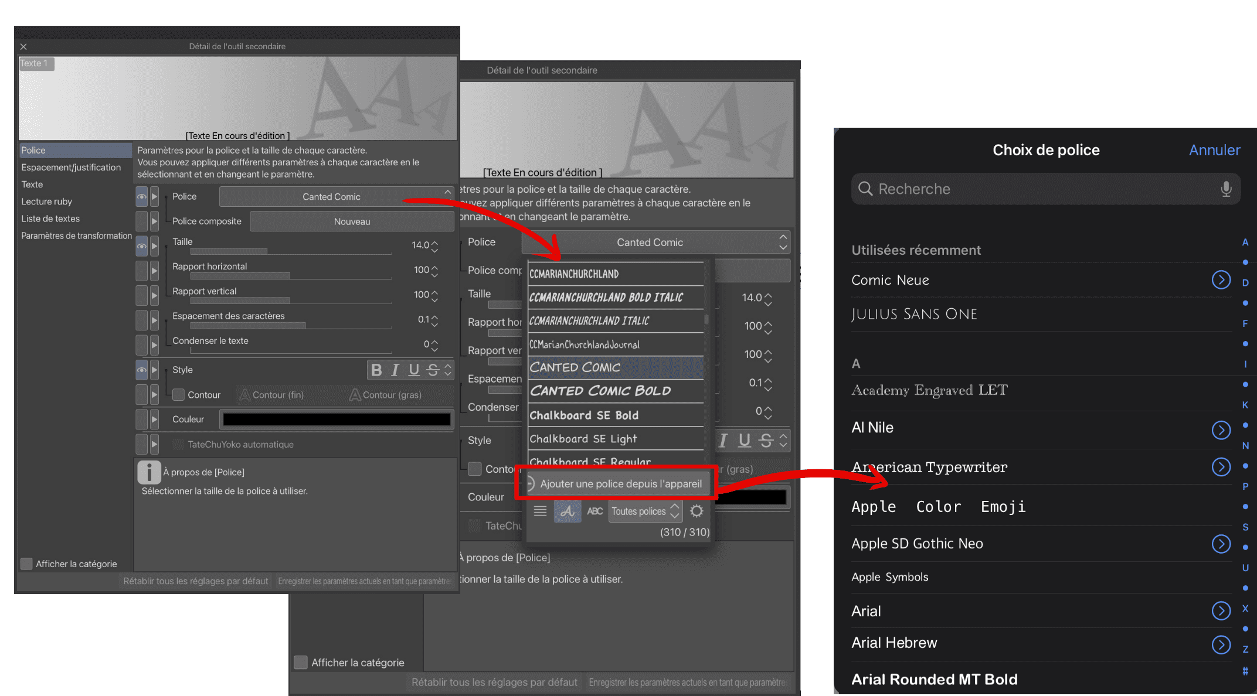Open the Toutes polices filter dropdown

644,511
